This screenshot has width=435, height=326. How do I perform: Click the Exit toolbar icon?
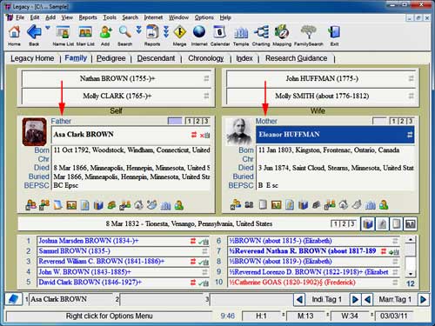pos(334,32)
